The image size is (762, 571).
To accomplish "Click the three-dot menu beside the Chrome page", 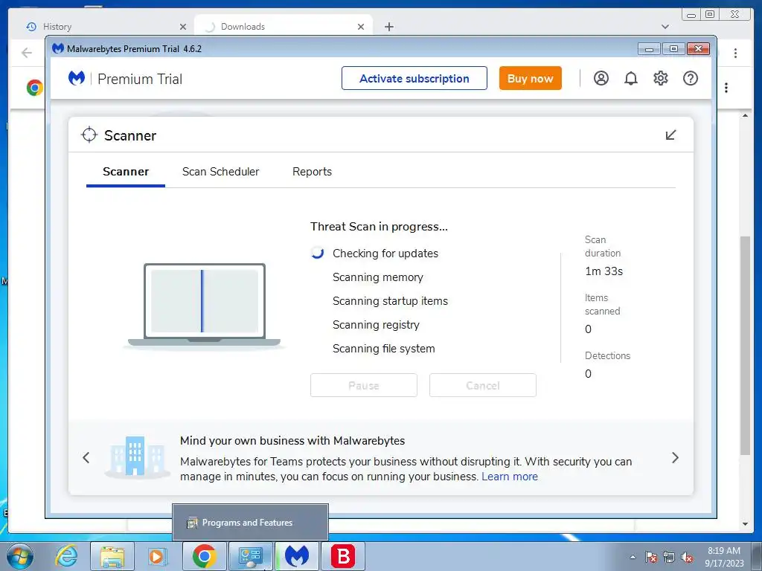I will 726,88.
